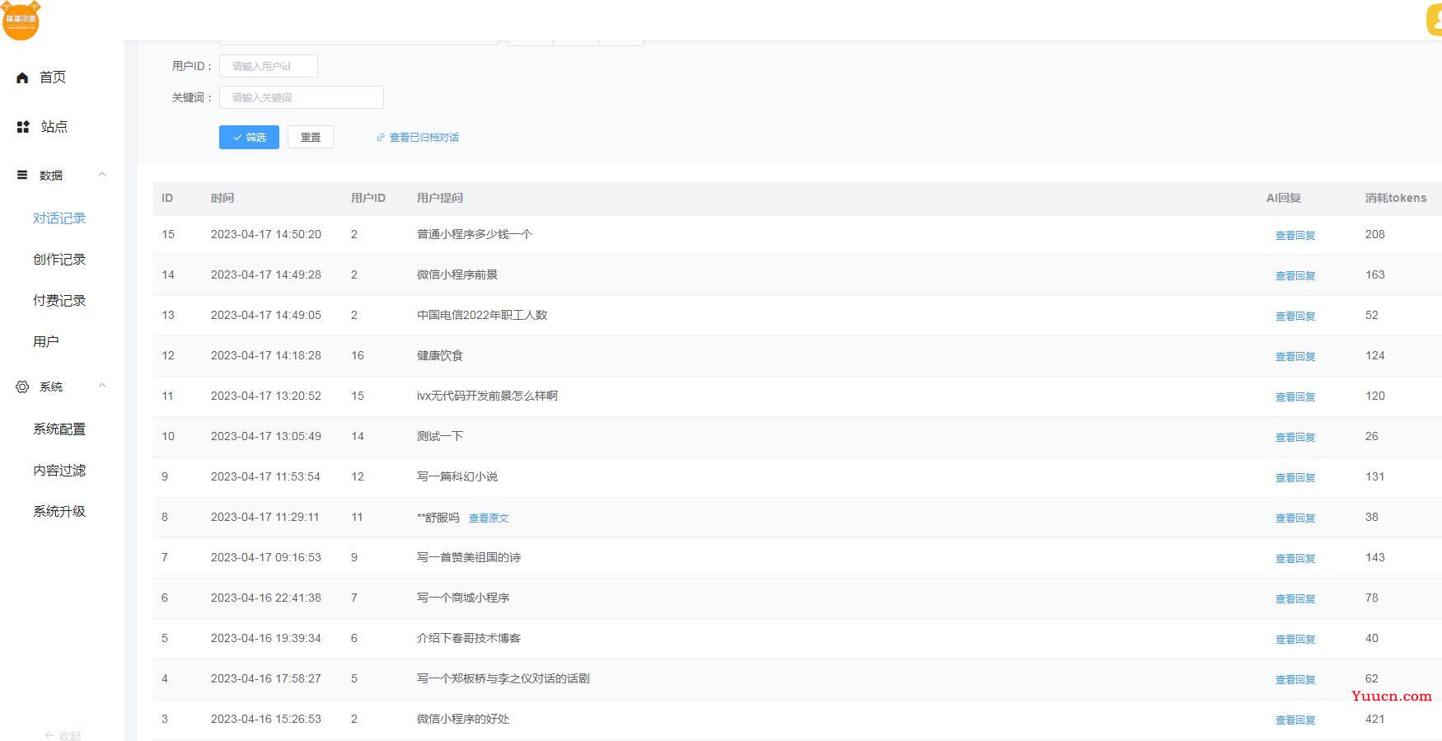The height and width of the screenshot is (741, 1442).
Task: Click user ID 16 in row 12
Action: coord(358,355)
